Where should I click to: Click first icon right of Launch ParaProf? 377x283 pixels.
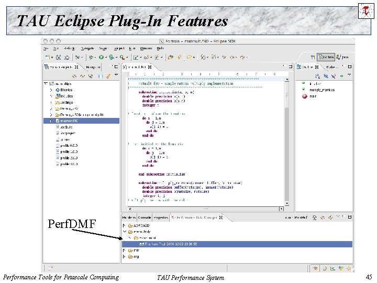tap(315, 217)
